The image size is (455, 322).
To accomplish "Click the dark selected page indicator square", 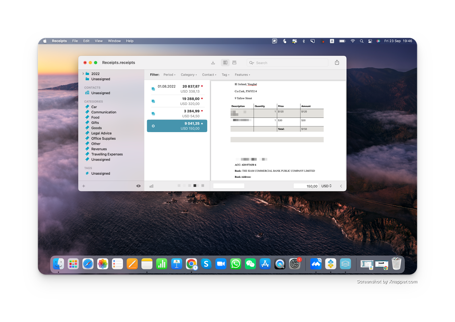I will click(195, 186).
